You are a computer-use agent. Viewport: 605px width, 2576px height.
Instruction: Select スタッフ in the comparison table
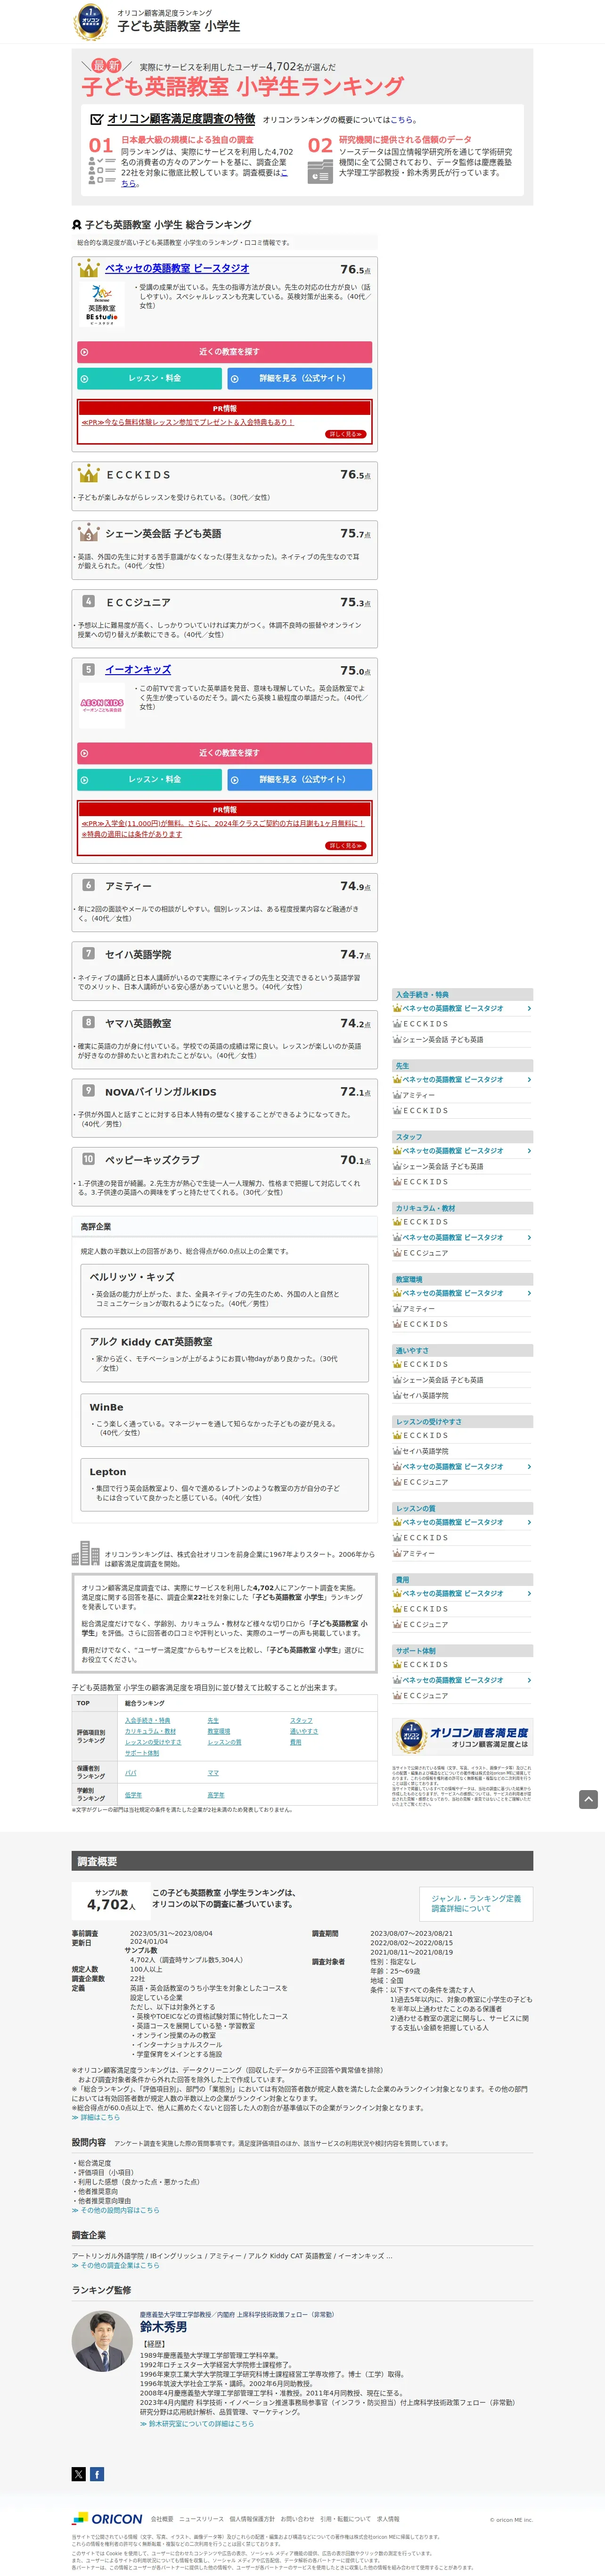(301, 1720)
